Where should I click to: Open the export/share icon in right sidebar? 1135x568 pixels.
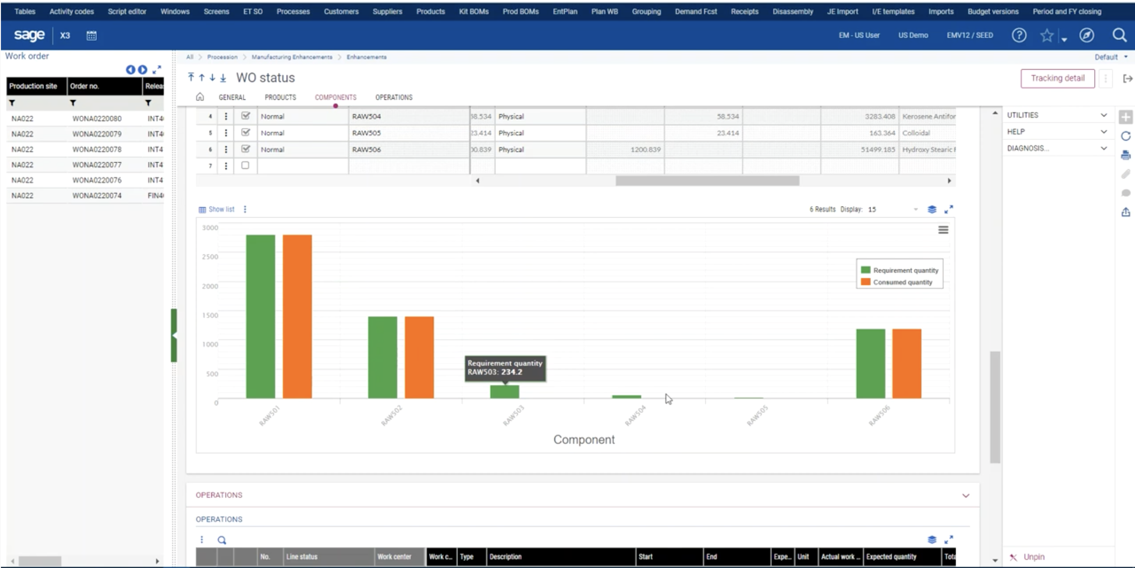1127,213
